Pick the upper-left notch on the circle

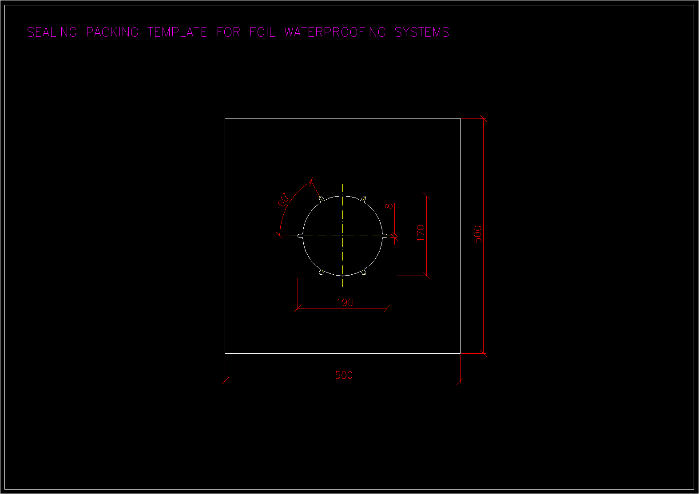point(321,199)
